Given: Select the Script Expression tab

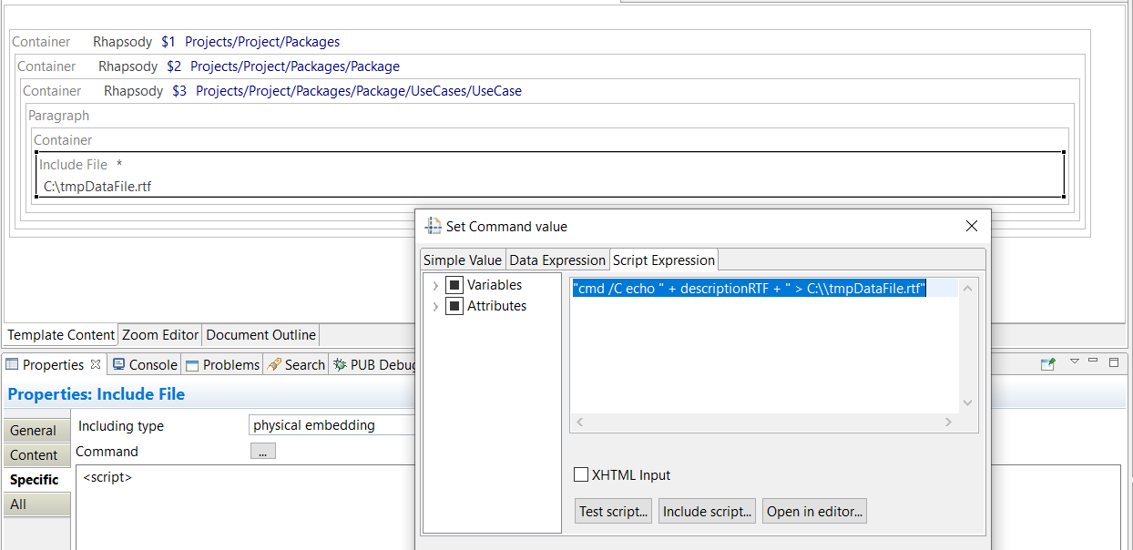Looking at the screenshot, I should tap(664, 260).
